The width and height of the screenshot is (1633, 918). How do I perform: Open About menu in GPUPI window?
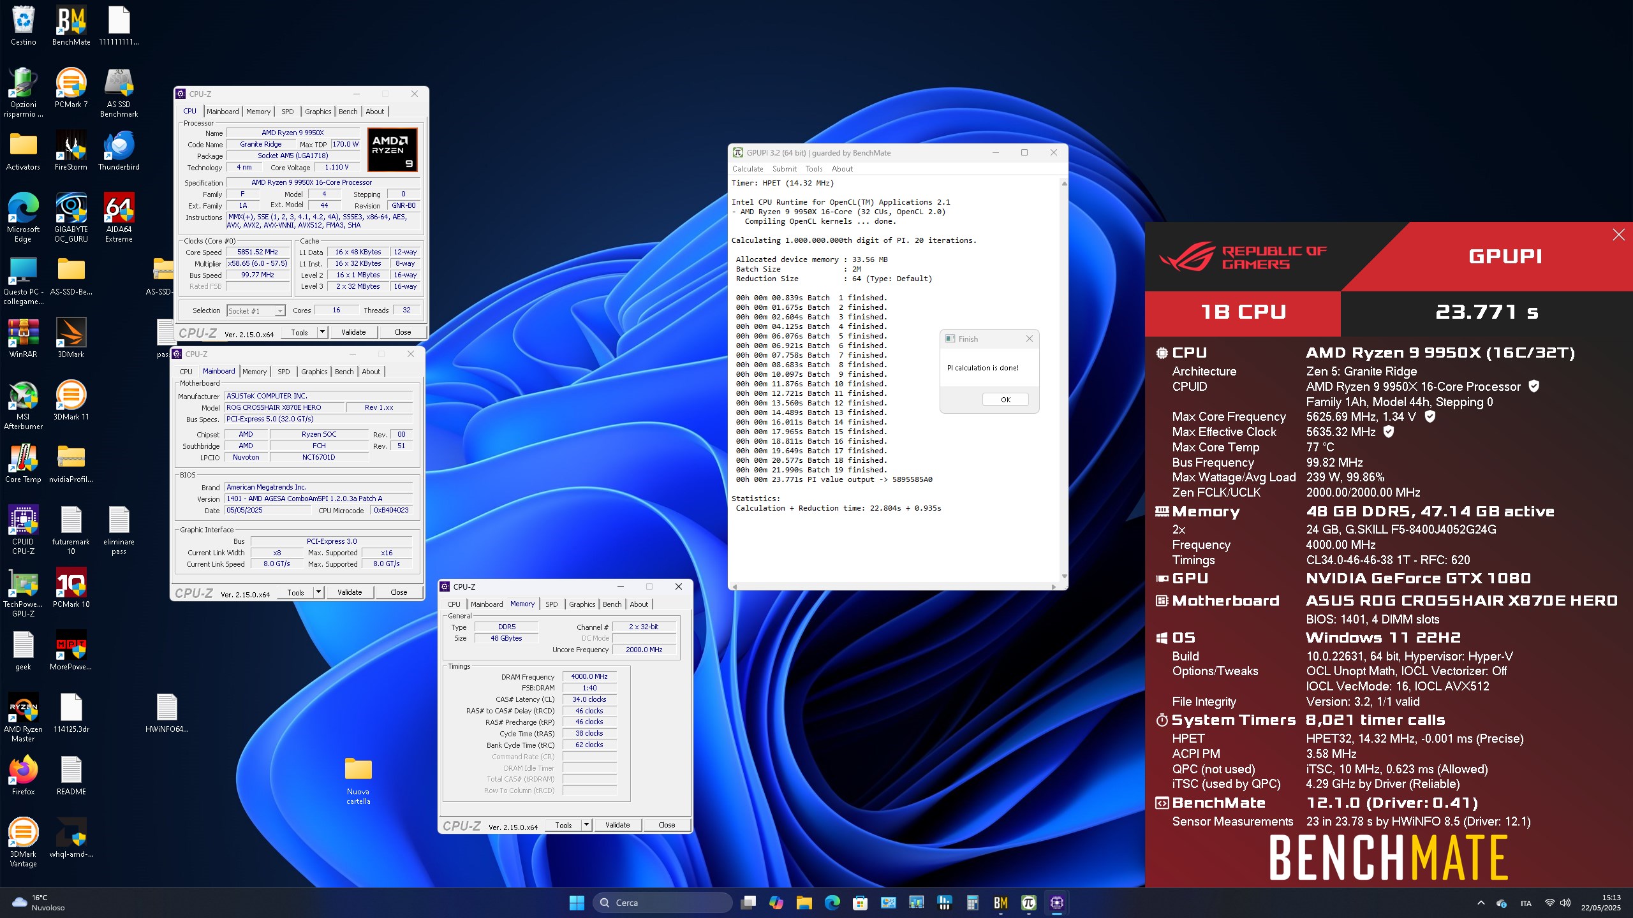click(x=842, y=169)
